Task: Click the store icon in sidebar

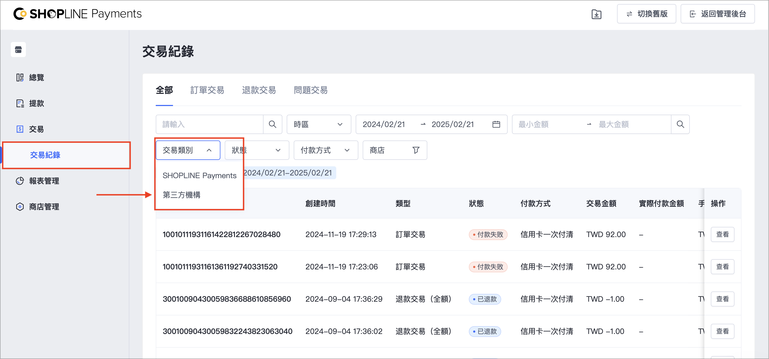Action: 18,50
